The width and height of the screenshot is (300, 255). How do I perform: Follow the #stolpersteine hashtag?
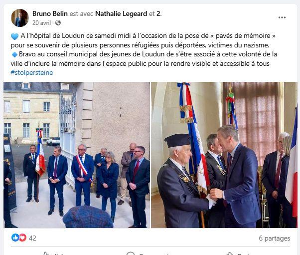point(32,73)
